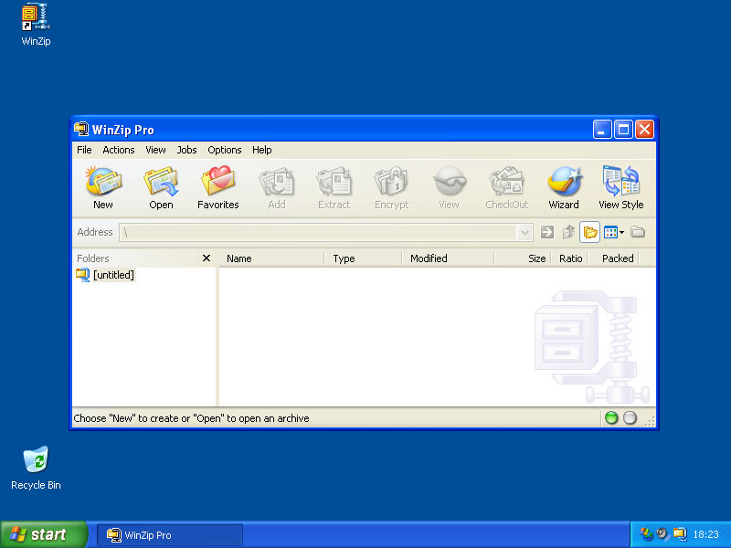Select the [untitled] archive in the Folders pane
Image resolution: width=731 pixels, height=548 pixels.
point(112,274)
